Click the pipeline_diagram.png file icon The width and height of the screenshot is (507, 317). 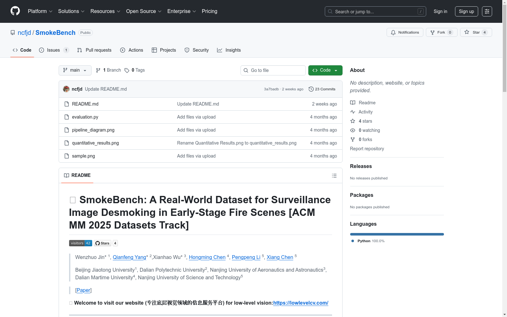67,130
